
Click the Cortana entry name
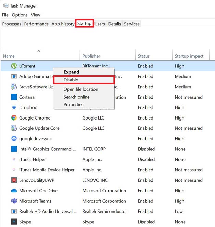click(27, 97)
